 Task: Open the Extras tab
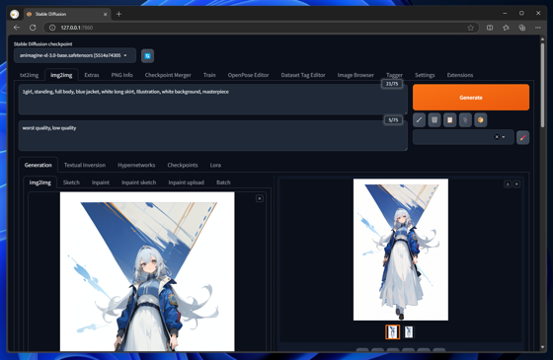(x=92, y=75)
